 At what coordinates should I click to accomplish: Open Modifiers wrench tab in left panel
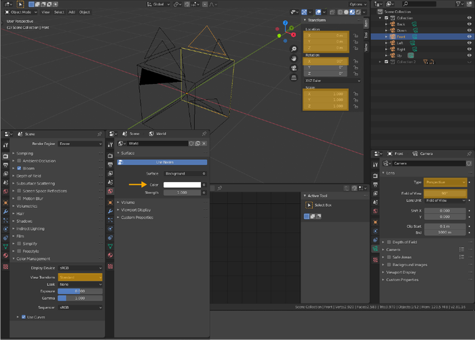[x=5, y=212]
